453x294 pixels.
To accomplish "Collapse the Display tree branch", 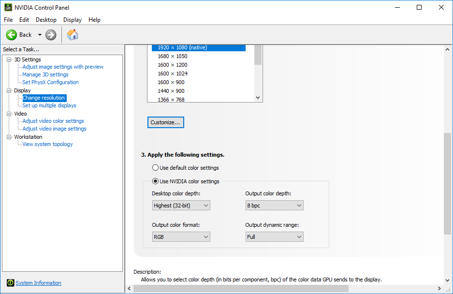I will (x=8, y=90).
